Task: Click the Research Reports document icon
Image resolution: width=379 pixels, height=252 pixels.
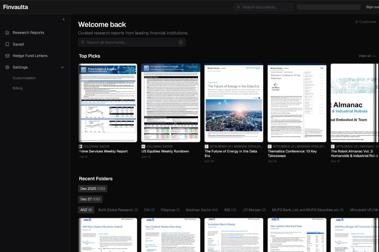Action: [x=7, y=33]
